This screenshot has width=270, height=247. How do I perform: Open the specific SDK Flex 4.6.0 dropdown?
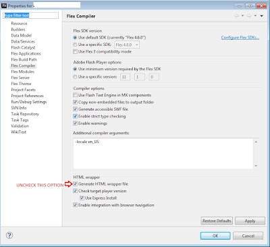(127, 45)
